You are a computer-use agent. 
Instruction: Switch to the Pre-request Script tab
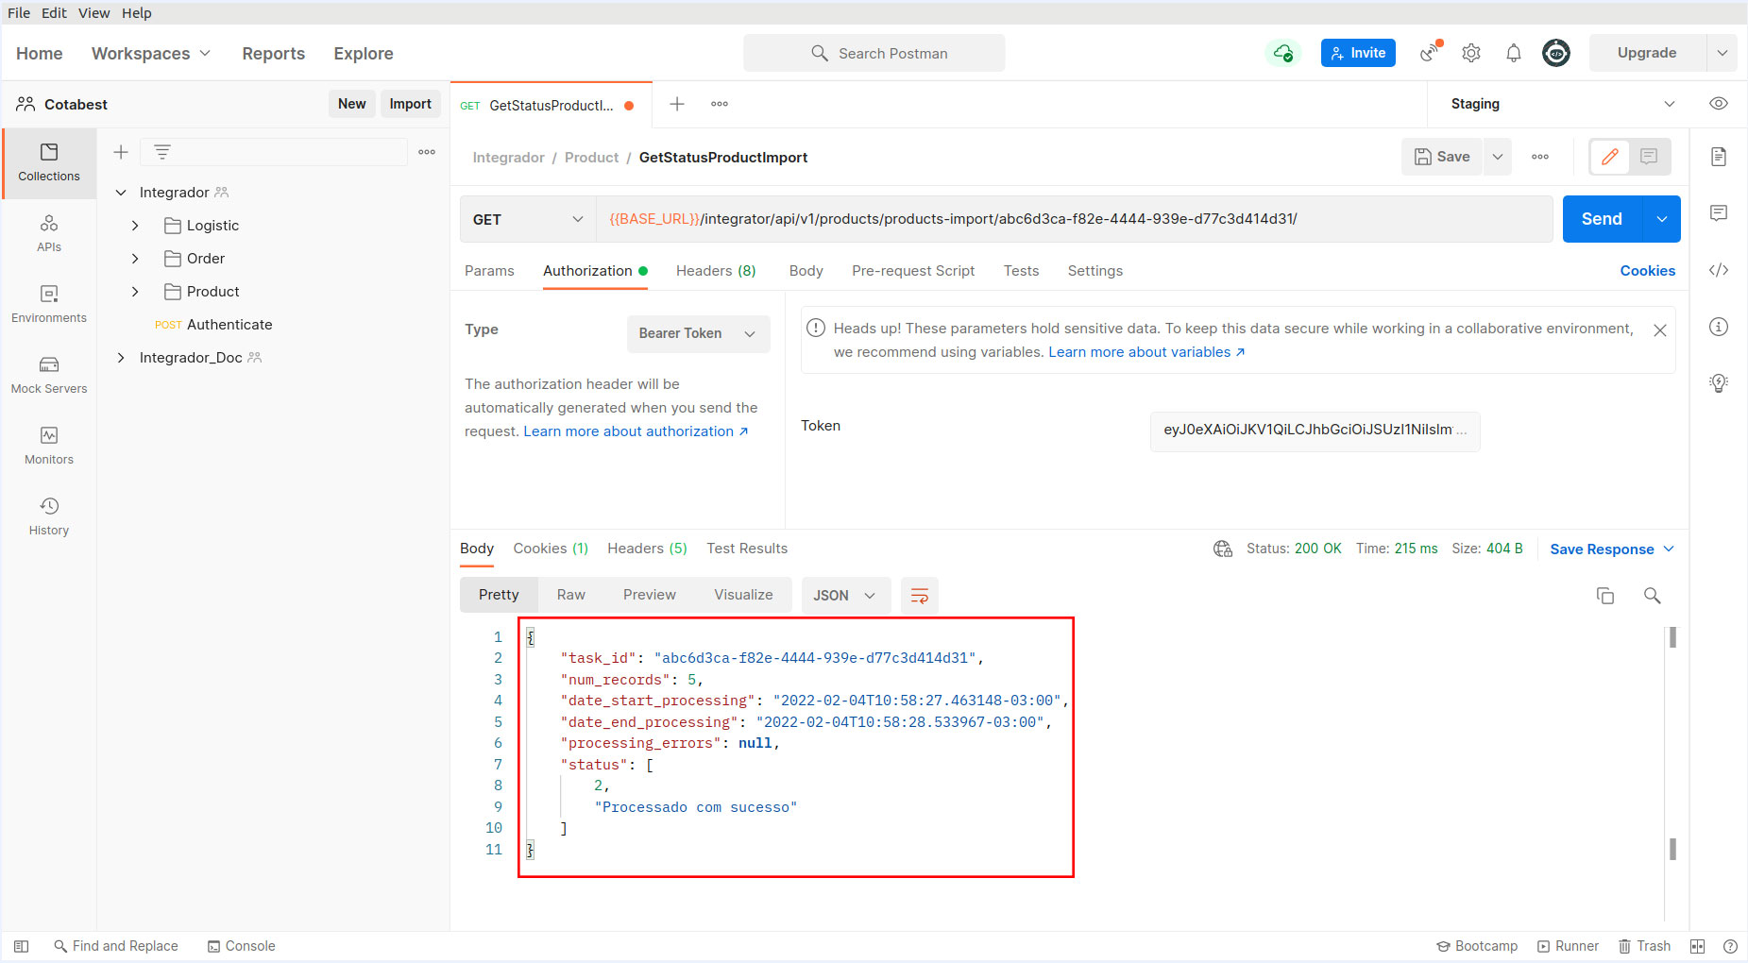coord(913,271)
